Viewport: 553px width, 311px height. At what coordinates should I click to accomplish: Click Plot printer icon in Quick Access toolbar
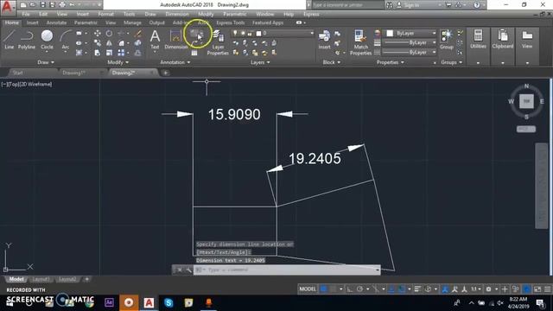pyautogui.click(x=62, y=5)
